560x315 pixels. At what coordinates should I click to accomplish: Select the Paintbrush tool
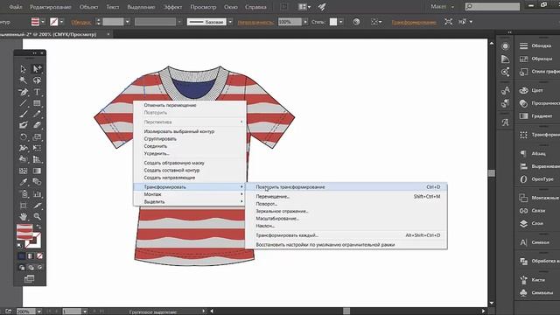click(x=24, y=115)
